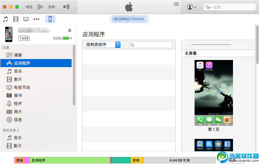259x165 pixels.
Task: Open 图书 in the sidebar
Action: [x=36, y=95]
